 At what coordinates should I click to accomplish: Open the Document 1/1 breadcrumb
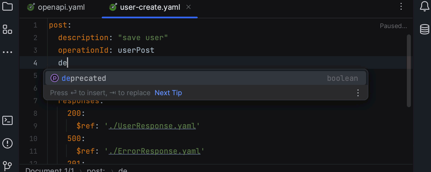[49, 169]
